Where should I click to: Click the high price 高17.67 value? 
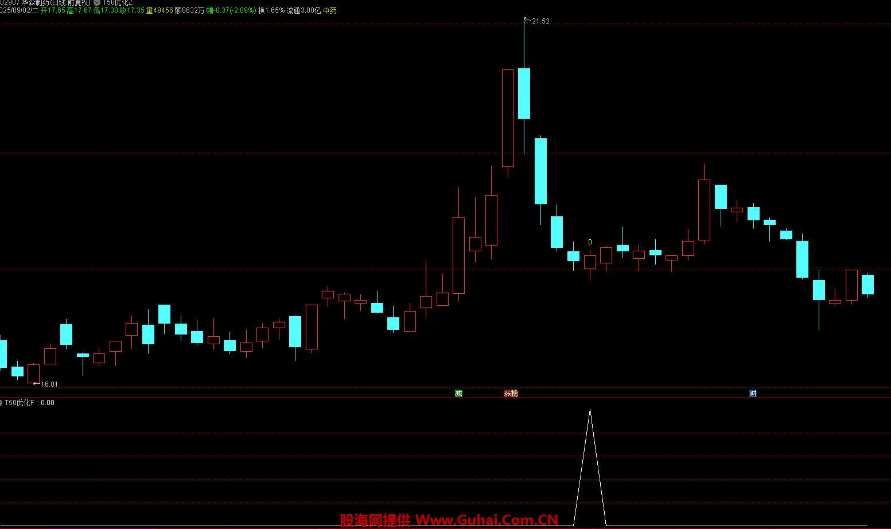click(79, 10)
